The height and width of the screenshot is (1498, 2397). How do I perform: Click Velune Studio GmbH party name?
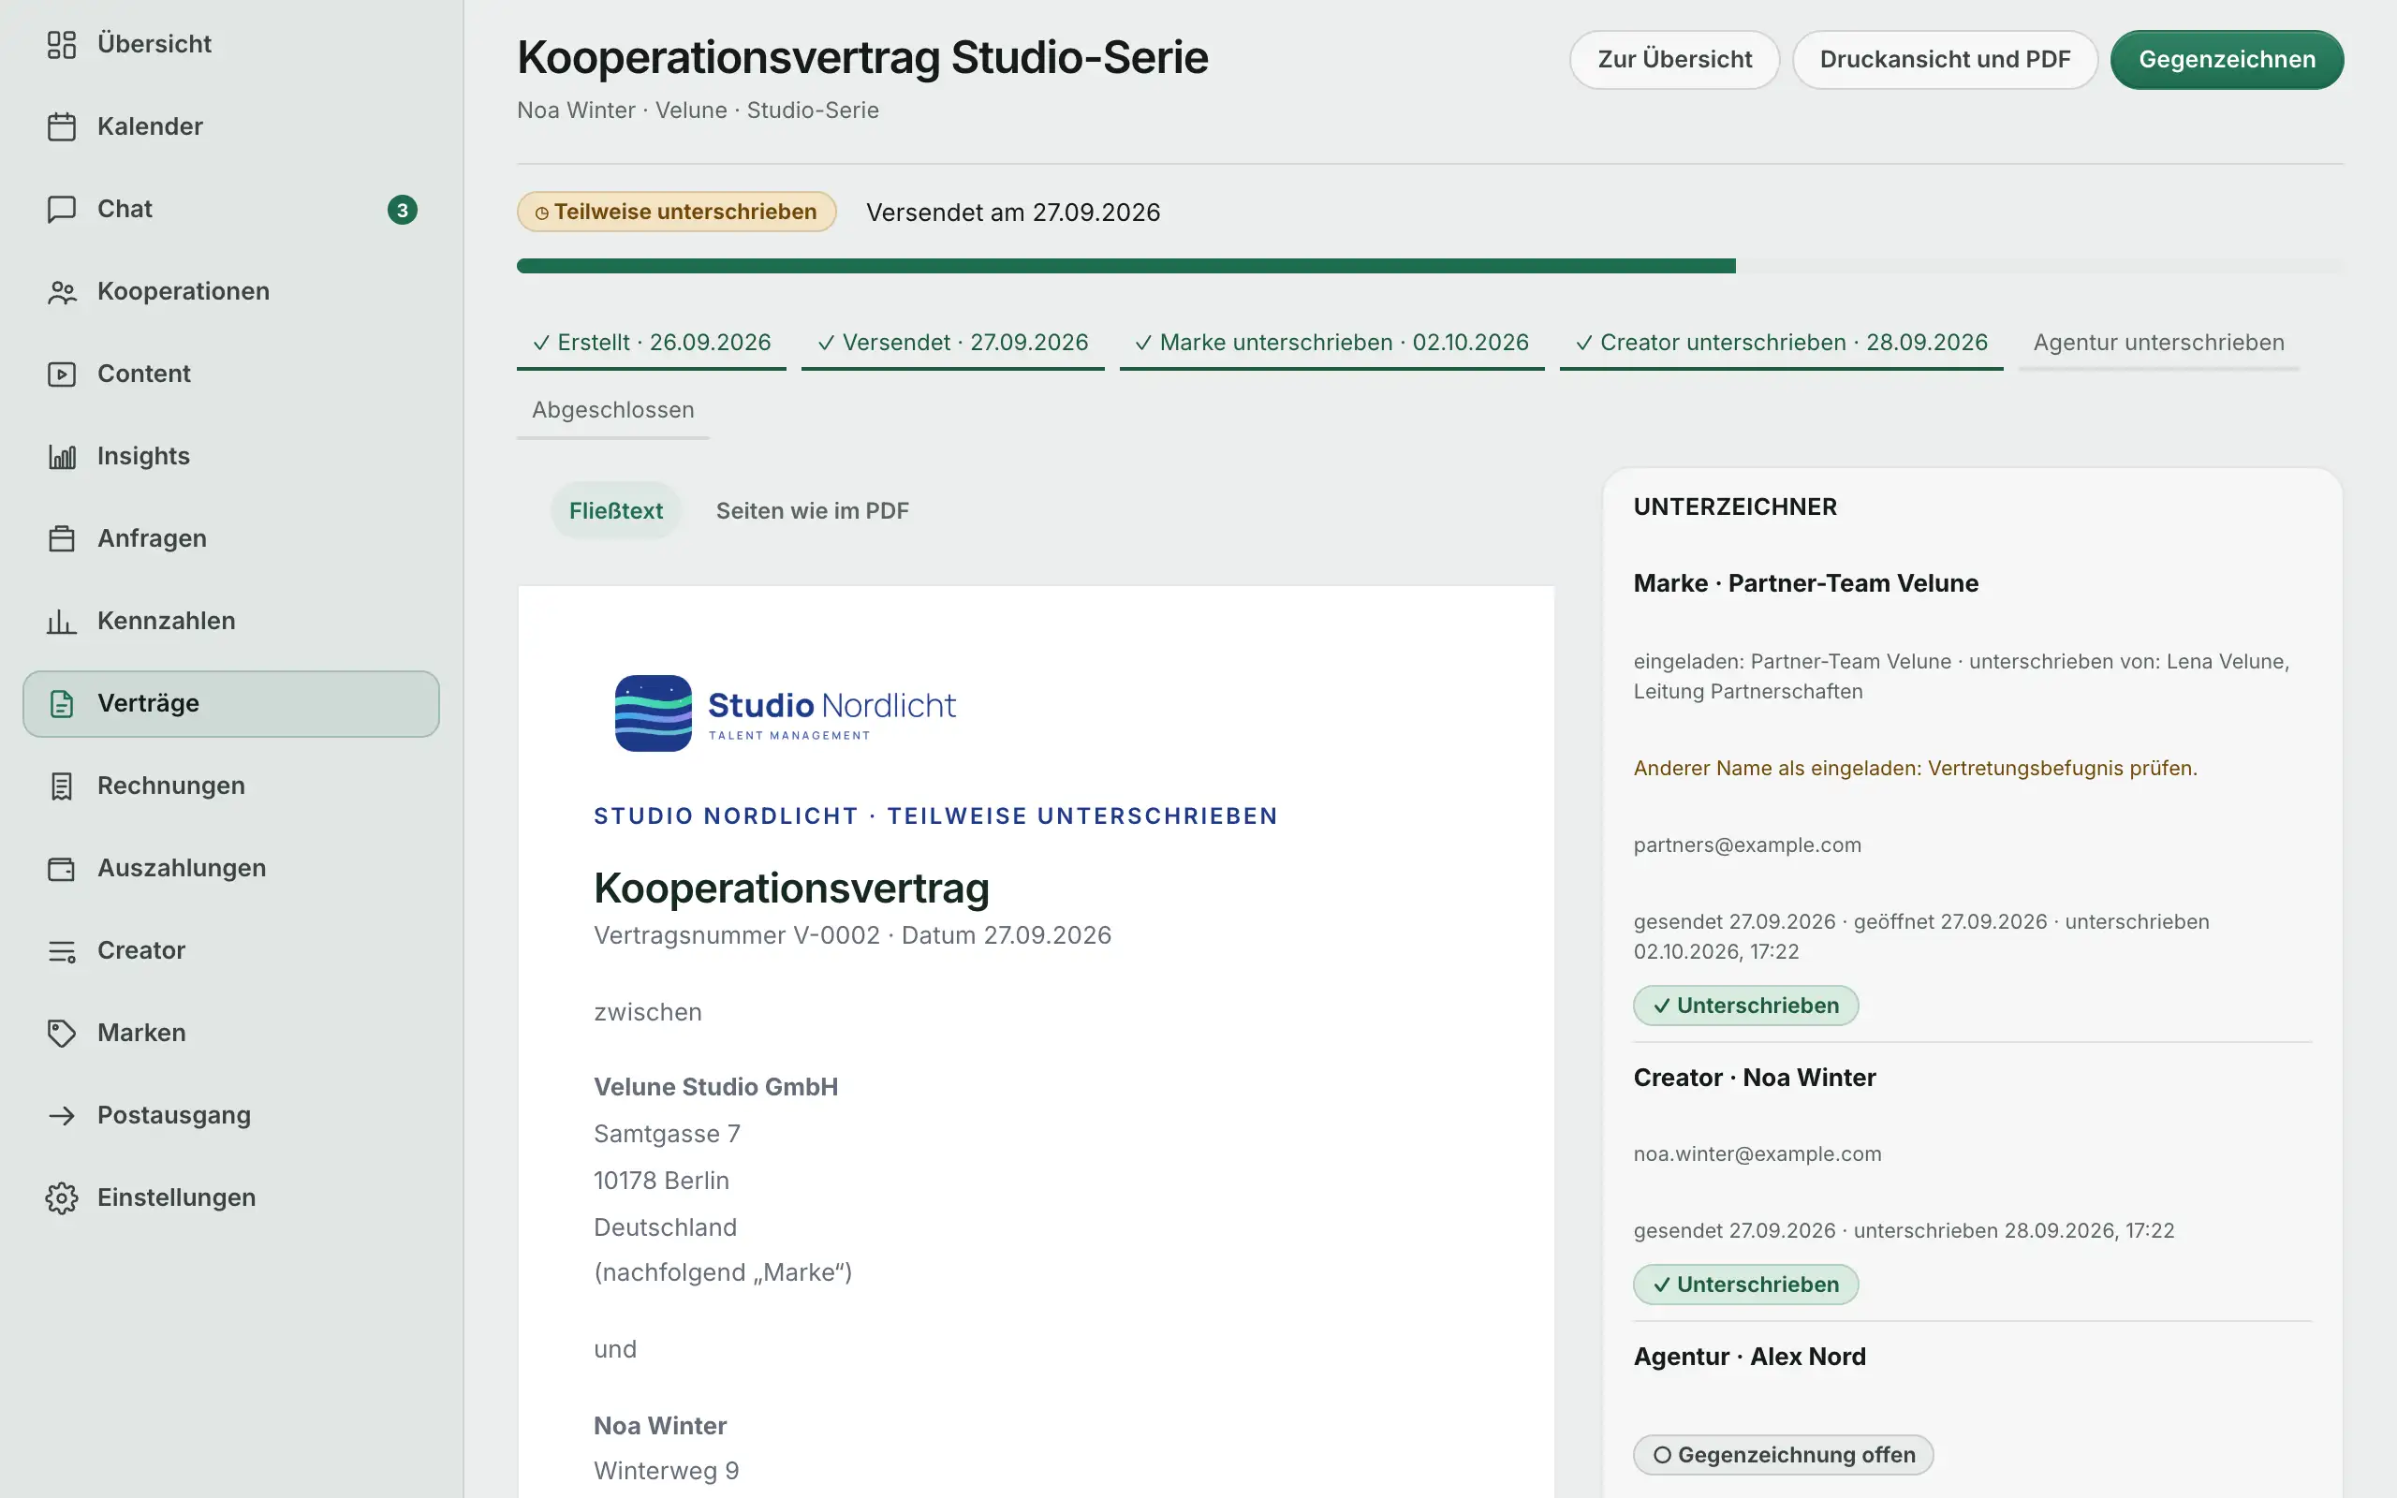715,1087
